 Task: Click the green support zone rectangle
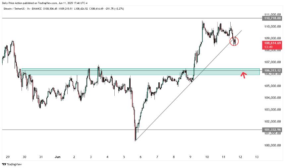(141, 72)
